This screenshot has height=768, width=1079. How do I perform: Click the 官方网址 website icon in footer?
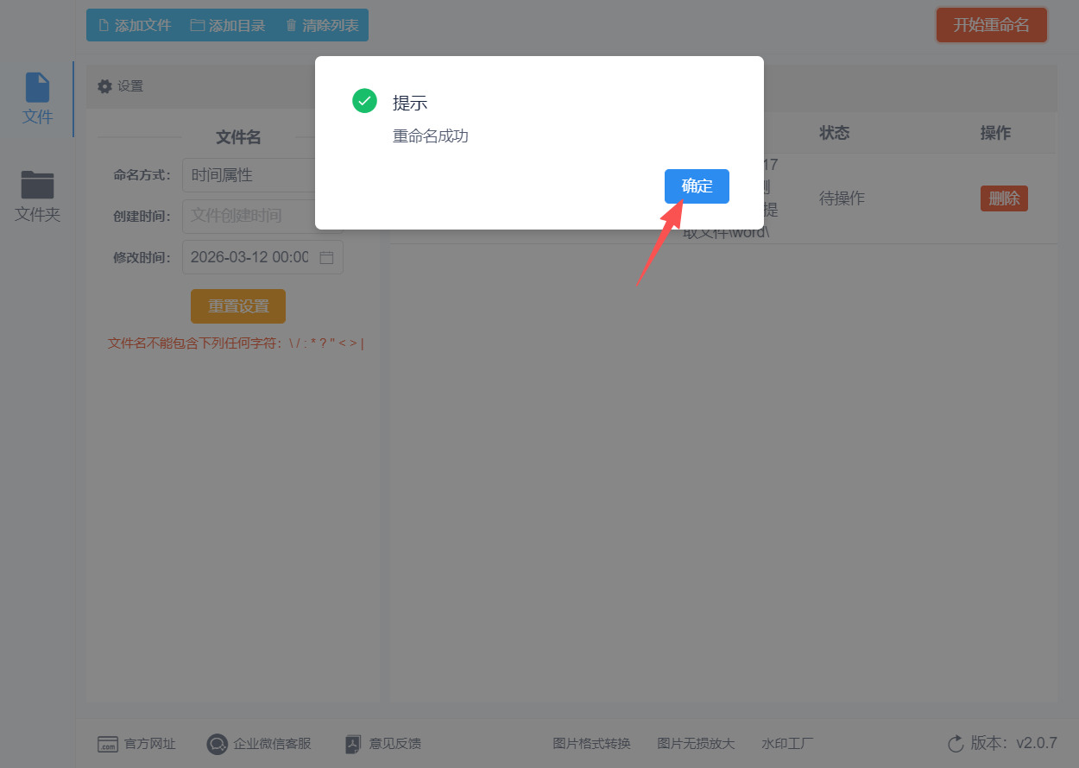pyautogui.click(x=107, y=743)
